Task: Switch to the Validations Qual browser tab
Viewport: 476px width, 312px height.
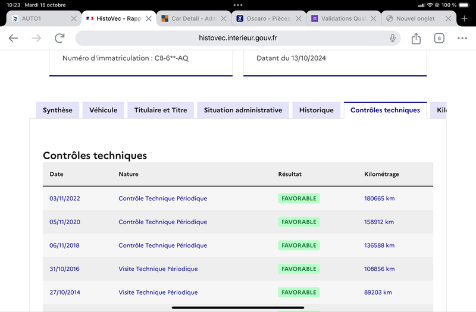Action: click(x=339, y=18)
